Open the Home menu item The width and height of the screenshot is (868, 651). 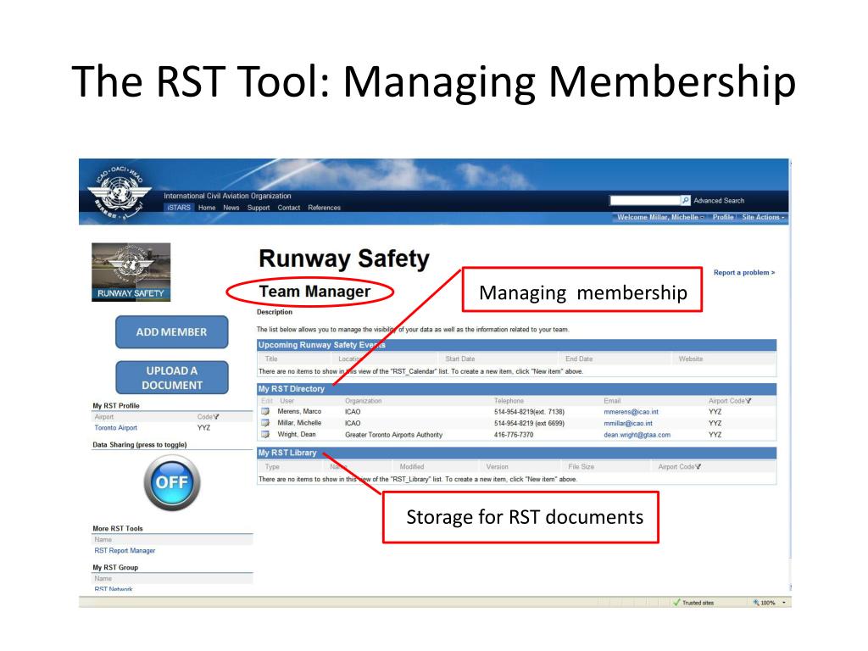(x=207, y=208)
